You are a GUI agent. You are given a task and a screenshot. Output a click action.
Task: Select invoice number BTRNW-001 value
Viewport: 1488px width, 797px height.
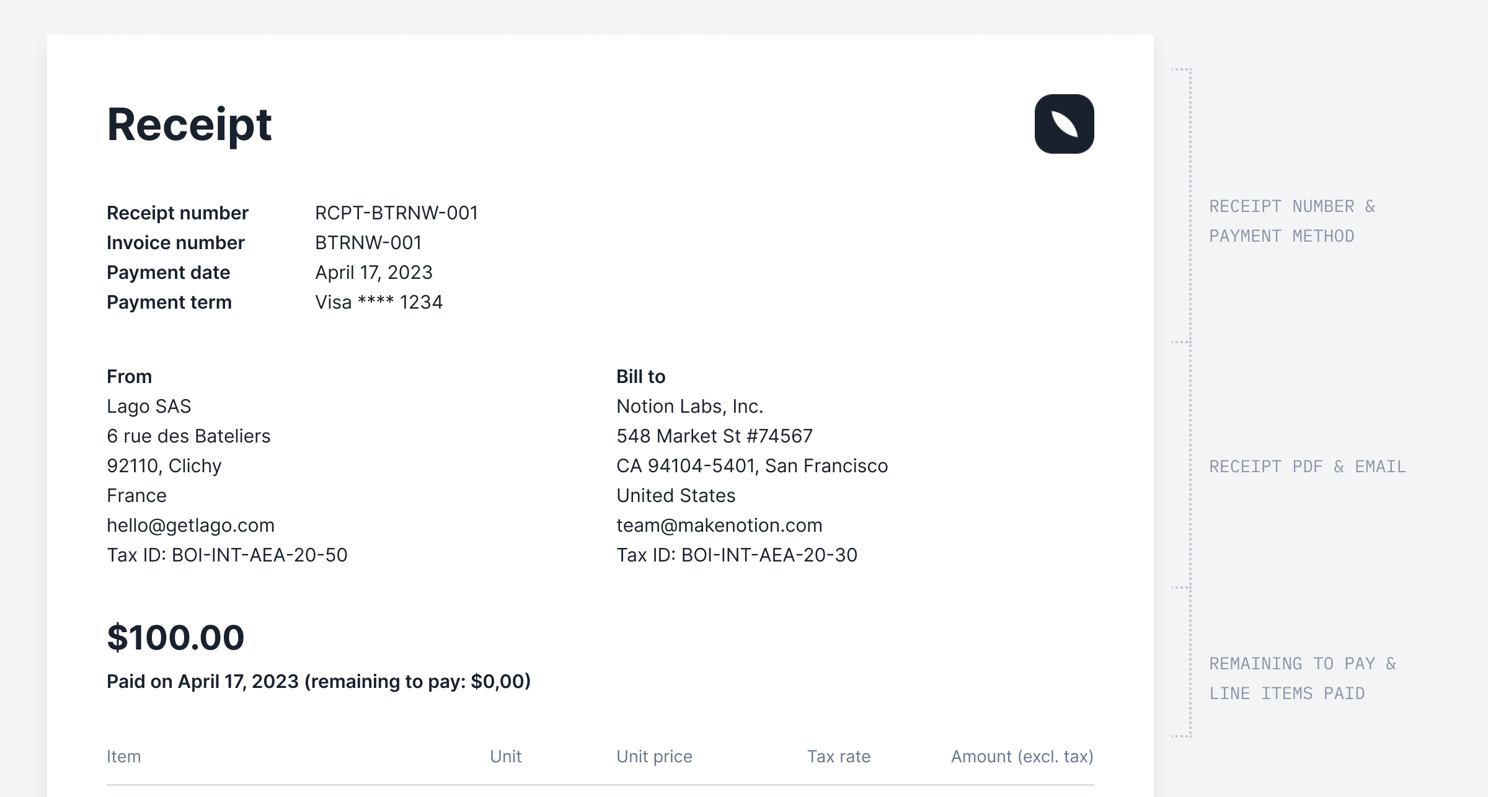pos(368,243)
